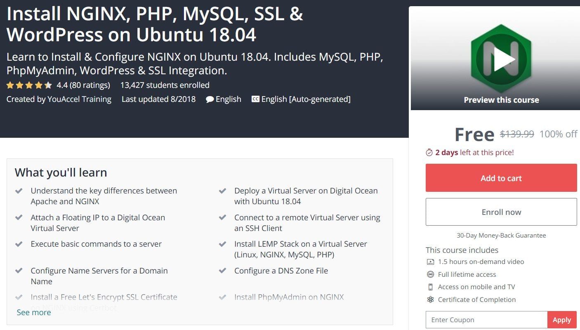580x330 pixels.
Task: Click Execute basic commands to a server text
Action: click(96, 244)
